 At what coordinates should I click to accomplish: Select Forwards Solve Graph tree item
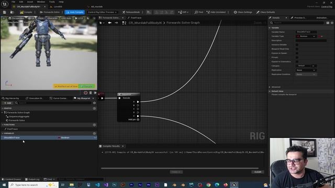[18, 112]
